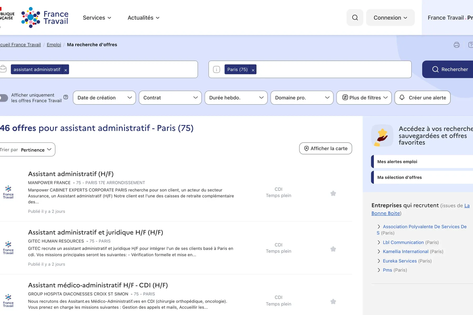Expand Plus de filtres options
The image size is (473, 315).
[364, 98]
